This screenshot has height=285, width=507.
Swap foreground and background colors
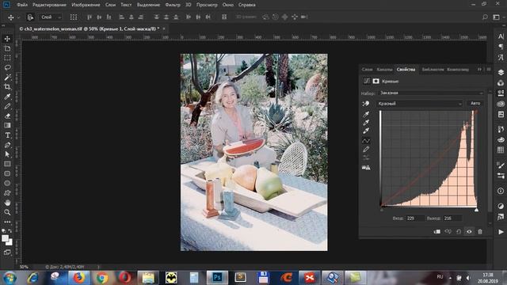(10, 230)
